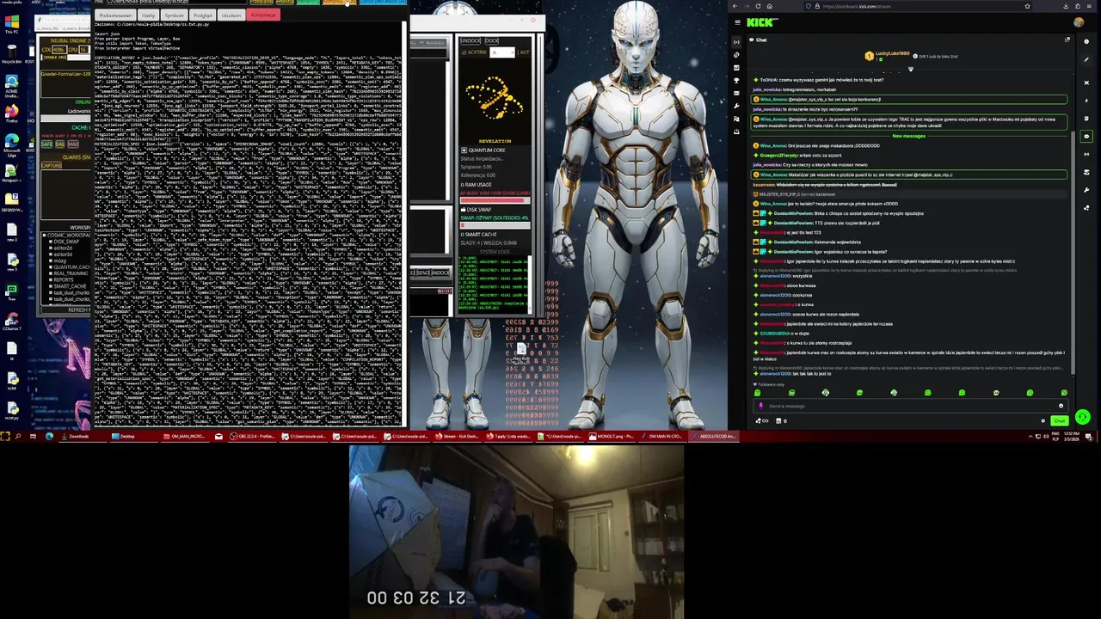Switch to the Podgląd tab

[x=202, y=15]
